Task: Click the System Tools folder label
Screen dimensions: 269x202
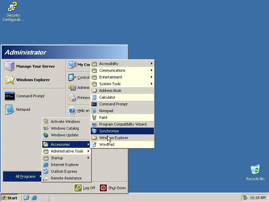Action: [110, 84]
